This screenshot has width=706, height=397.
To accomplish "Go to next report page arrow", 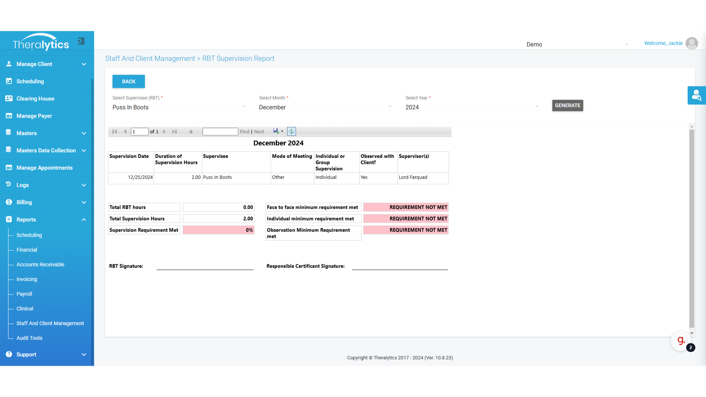I will coord(164,132).
